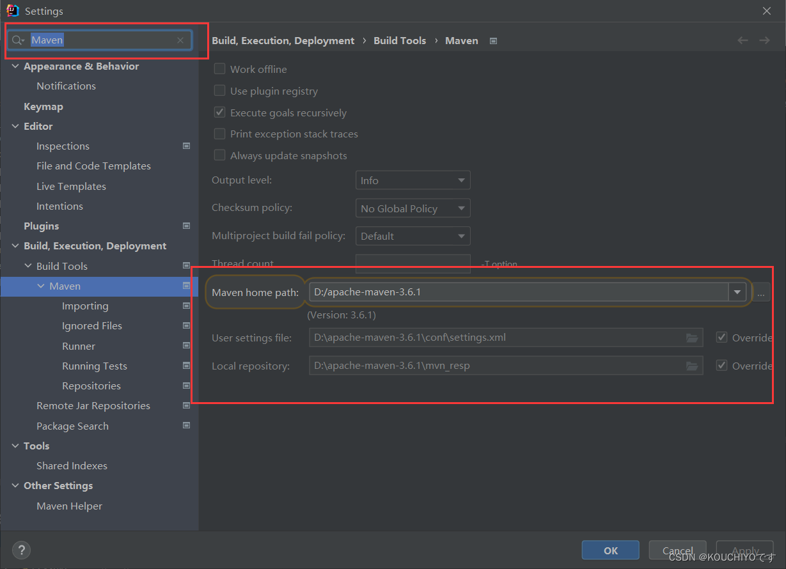786x569 pixels.
Task: Collapse Build, Execution, Deployment section
Action: tap(15, 246)
